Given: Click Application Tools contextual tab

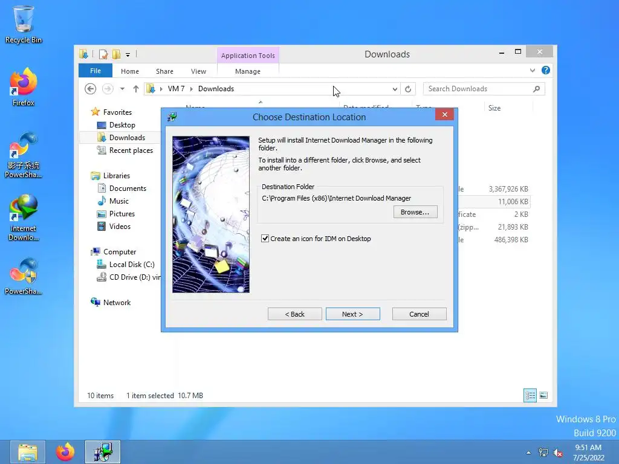Looking at the screenshot, I should click(248, 55).
